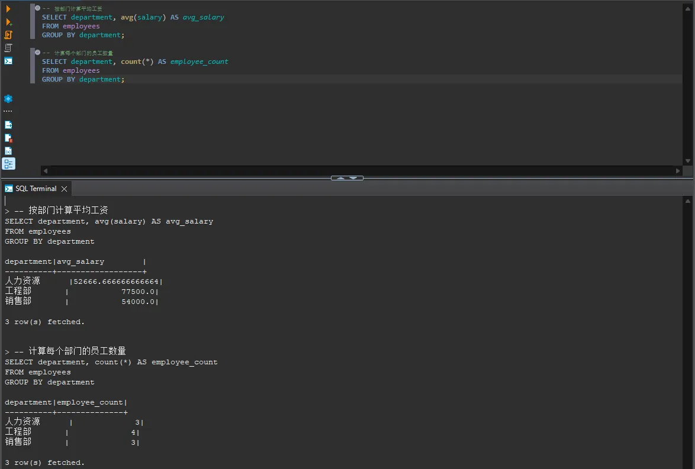Image resolution: width=695 pixels, height=469 pixels.
Task: Click avg(salary) function in the editor
Action: tap(143, 17)
